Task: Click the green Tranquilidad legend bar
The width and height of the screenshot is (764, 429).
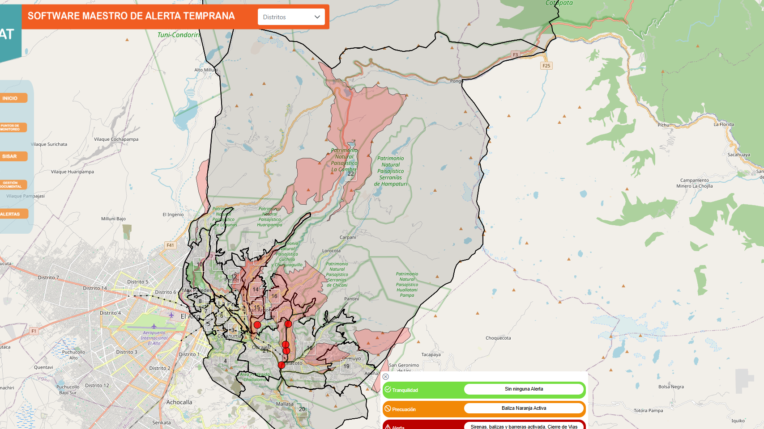Action: coord(423,390)
